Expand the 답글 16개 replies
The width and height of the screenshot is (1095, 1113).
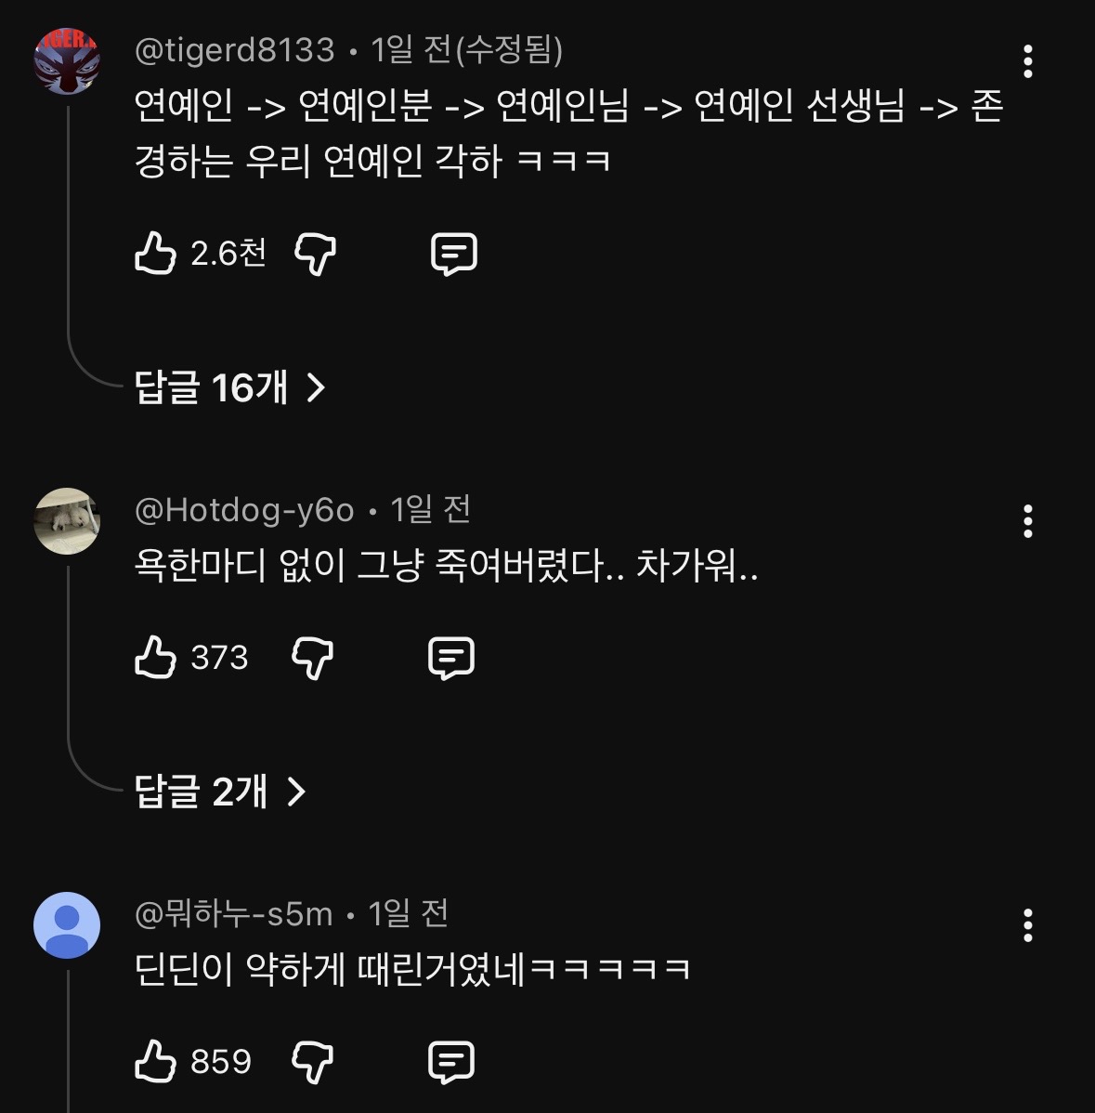[x=212, y=387]
